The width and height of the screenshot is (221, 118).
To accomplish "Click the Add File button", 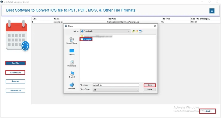I will point(16,63).
